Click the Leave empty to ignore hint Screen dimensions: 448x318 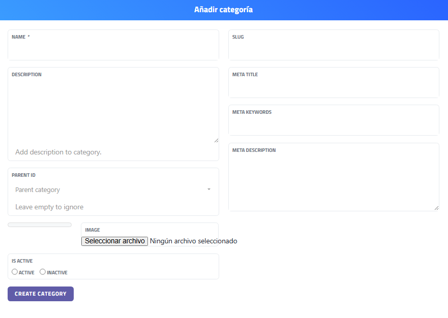click(49, 207)
